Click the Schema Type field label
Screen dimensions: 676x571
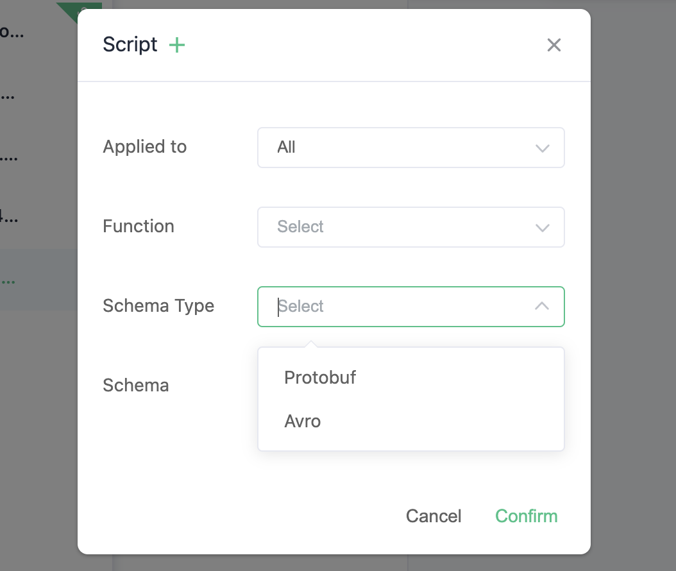[158, 306]
